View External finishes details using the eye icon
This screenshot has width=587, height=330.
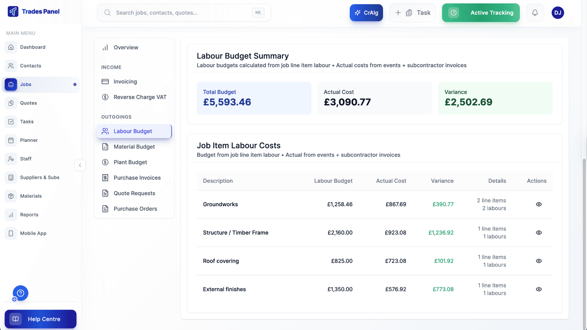539,289
